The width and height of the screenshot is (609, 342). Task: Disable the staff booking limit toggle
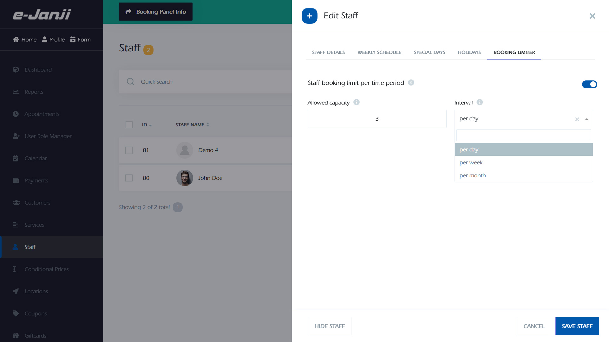pos(589,84)
